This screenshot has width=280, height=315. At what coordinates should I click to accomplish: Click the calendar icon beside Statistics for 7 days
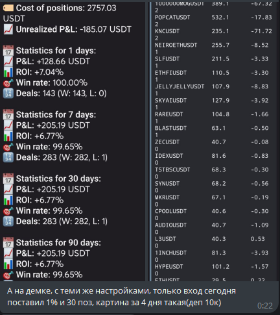(8, 115)
